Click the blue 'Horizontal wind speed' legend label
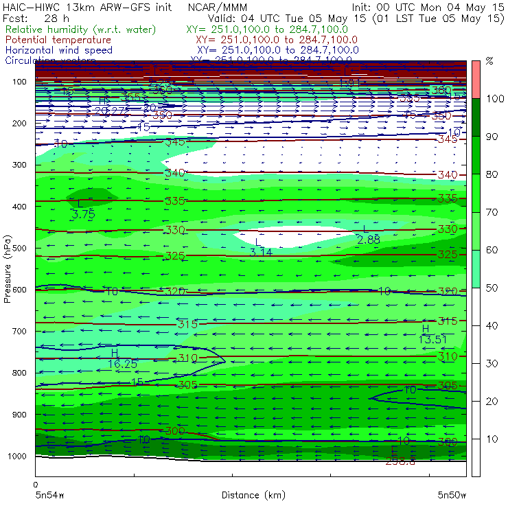508x508 pixels. (59, 50)
